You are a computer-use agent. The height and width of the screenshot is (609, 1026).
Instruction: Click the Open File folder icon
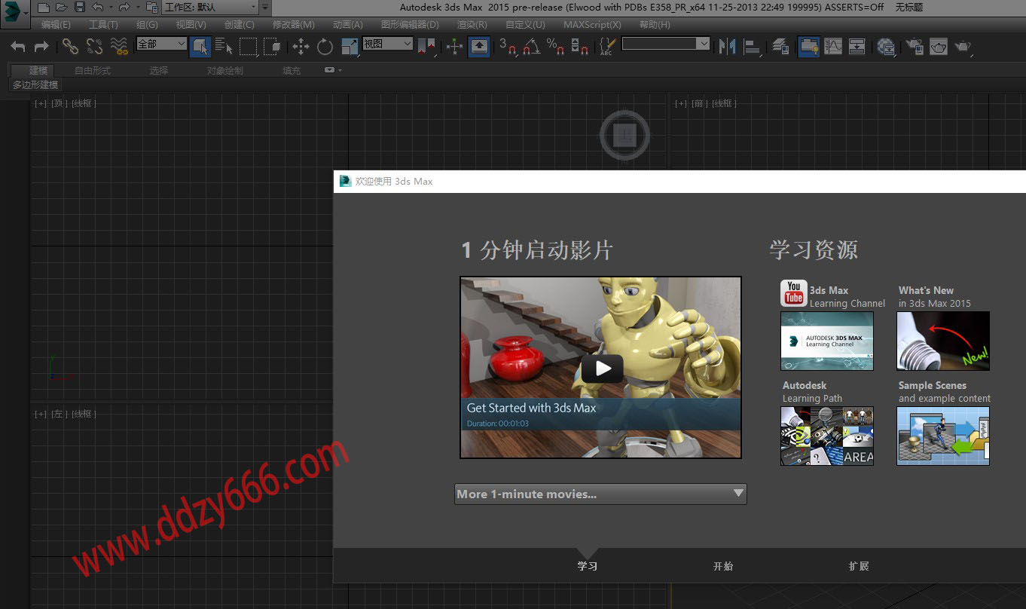pyautogui.click(x=61, y=8)
